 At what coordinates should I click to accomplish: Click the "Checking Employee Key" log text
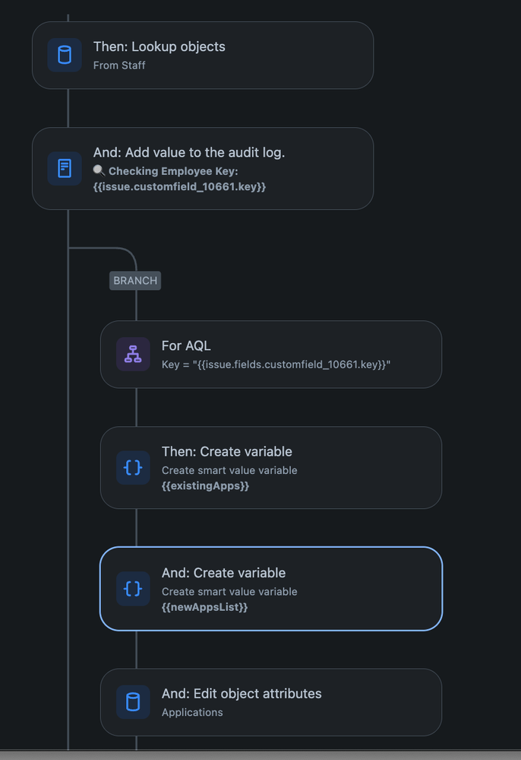click(x=172, y=171)
